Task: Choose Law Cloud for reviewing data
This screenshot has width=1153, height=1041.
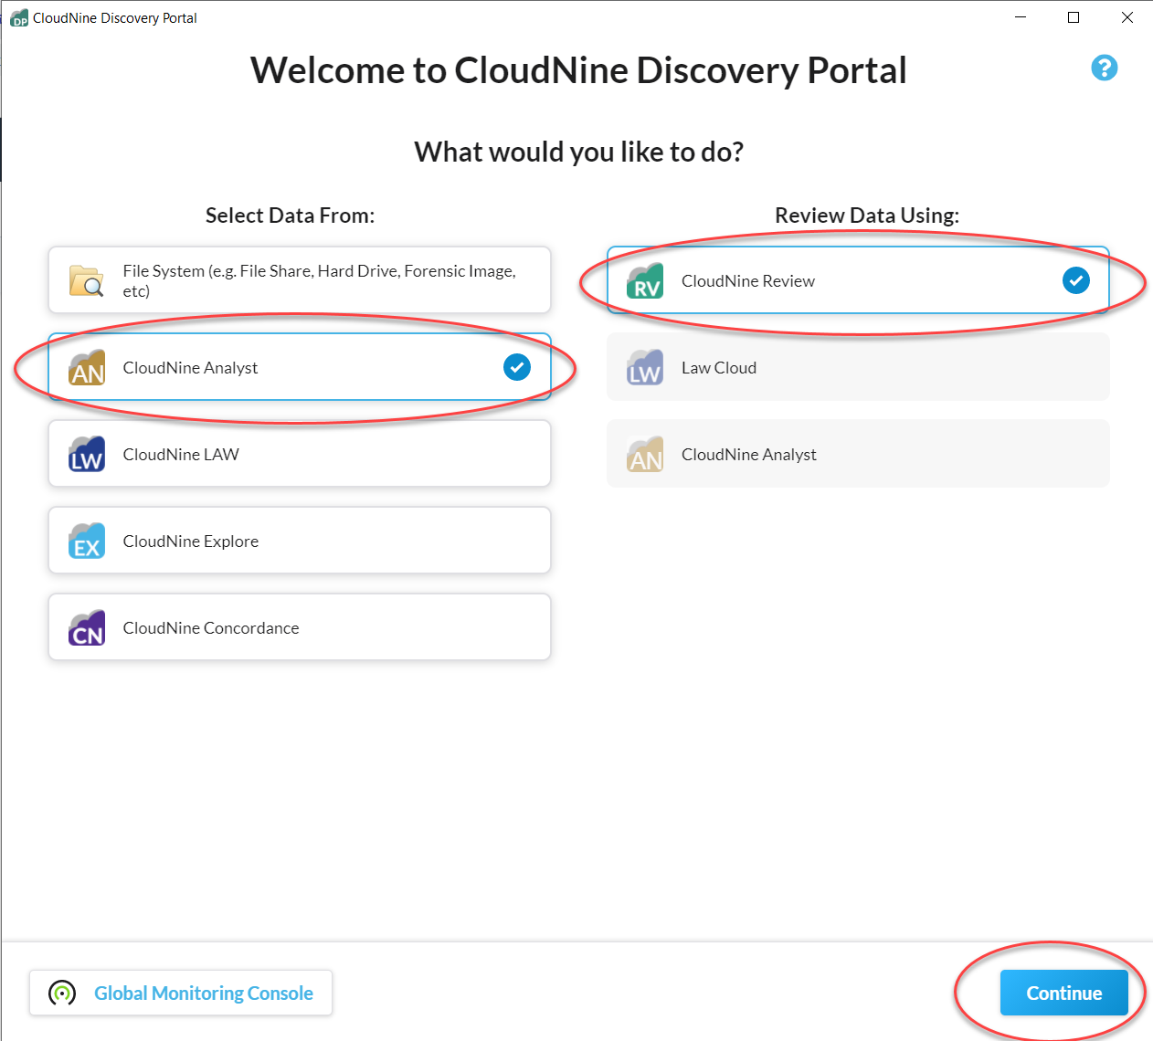Action: click(x=858, y=367)
